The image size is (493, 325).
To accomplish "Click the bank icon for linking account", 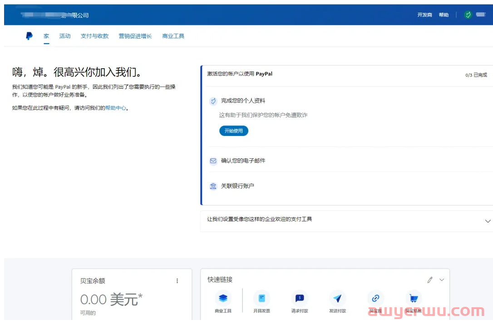I will (213, 186).
